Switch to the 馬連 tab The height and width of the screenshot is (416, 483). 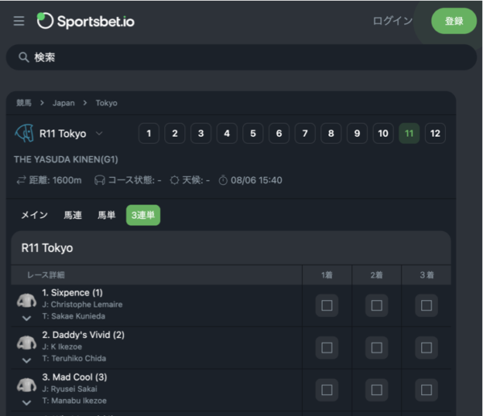pos(72,215)
